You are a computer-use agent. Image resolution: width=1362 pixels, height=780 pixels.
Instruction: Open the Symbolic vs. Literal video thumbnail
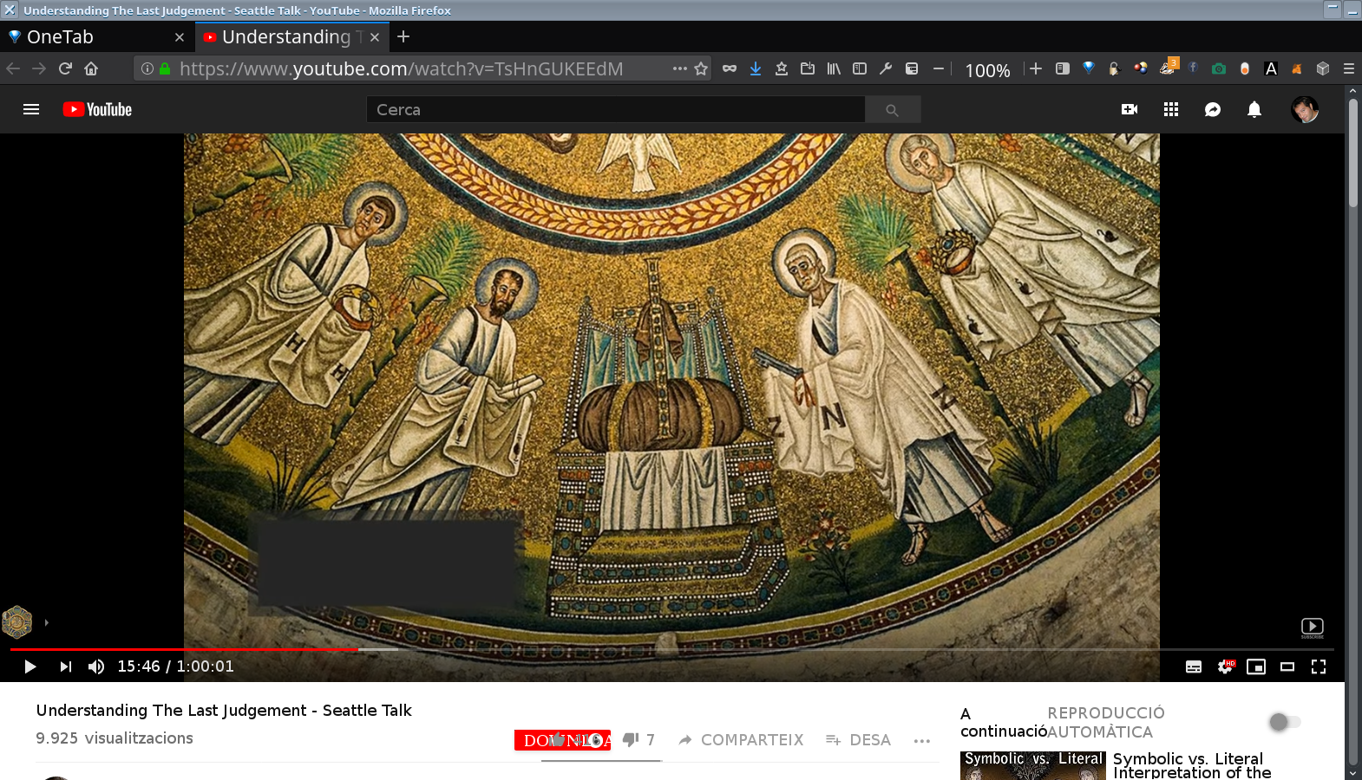pyautogui.click(x=1033, y=765)
